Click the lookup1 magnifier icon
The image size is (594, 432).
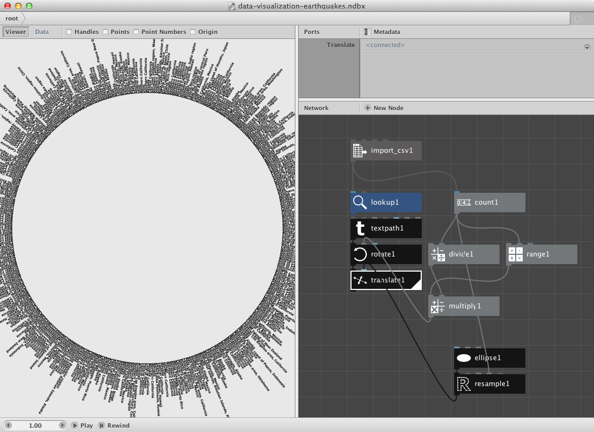coord(360,202)
